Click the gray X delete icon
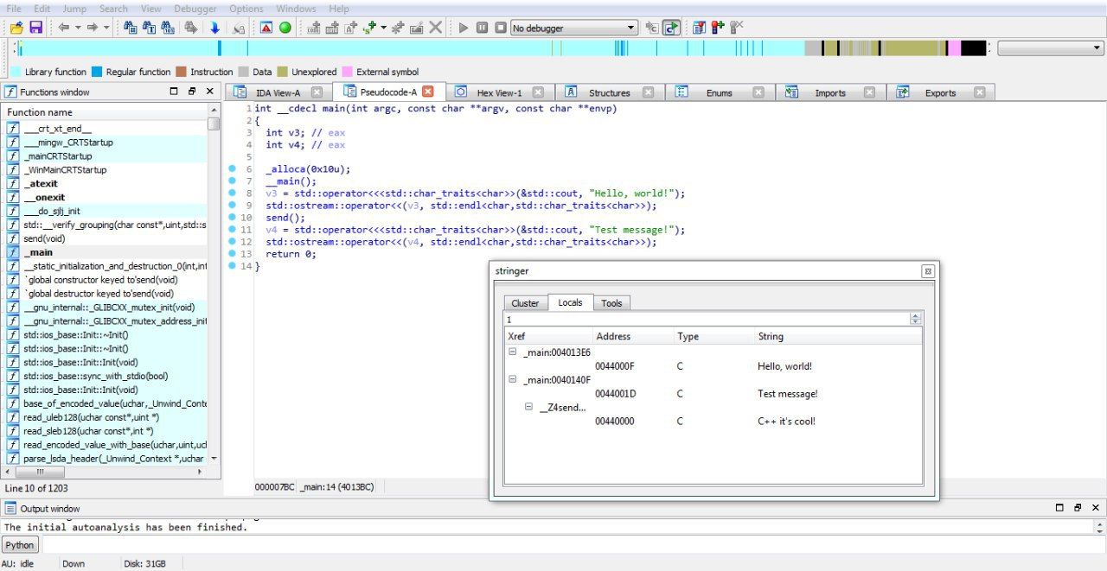Screen dimensions: 1107x571 (436, 28)
